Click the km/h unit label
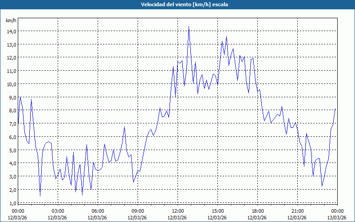355x222 pixels. (x=11, y=20)
